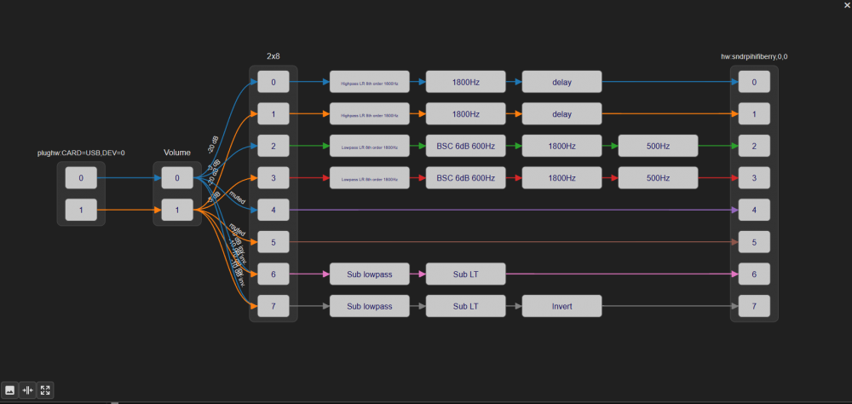Click the save-as-image icon at bottom left
Screen dimensions: 852x404
coord(10,390)
